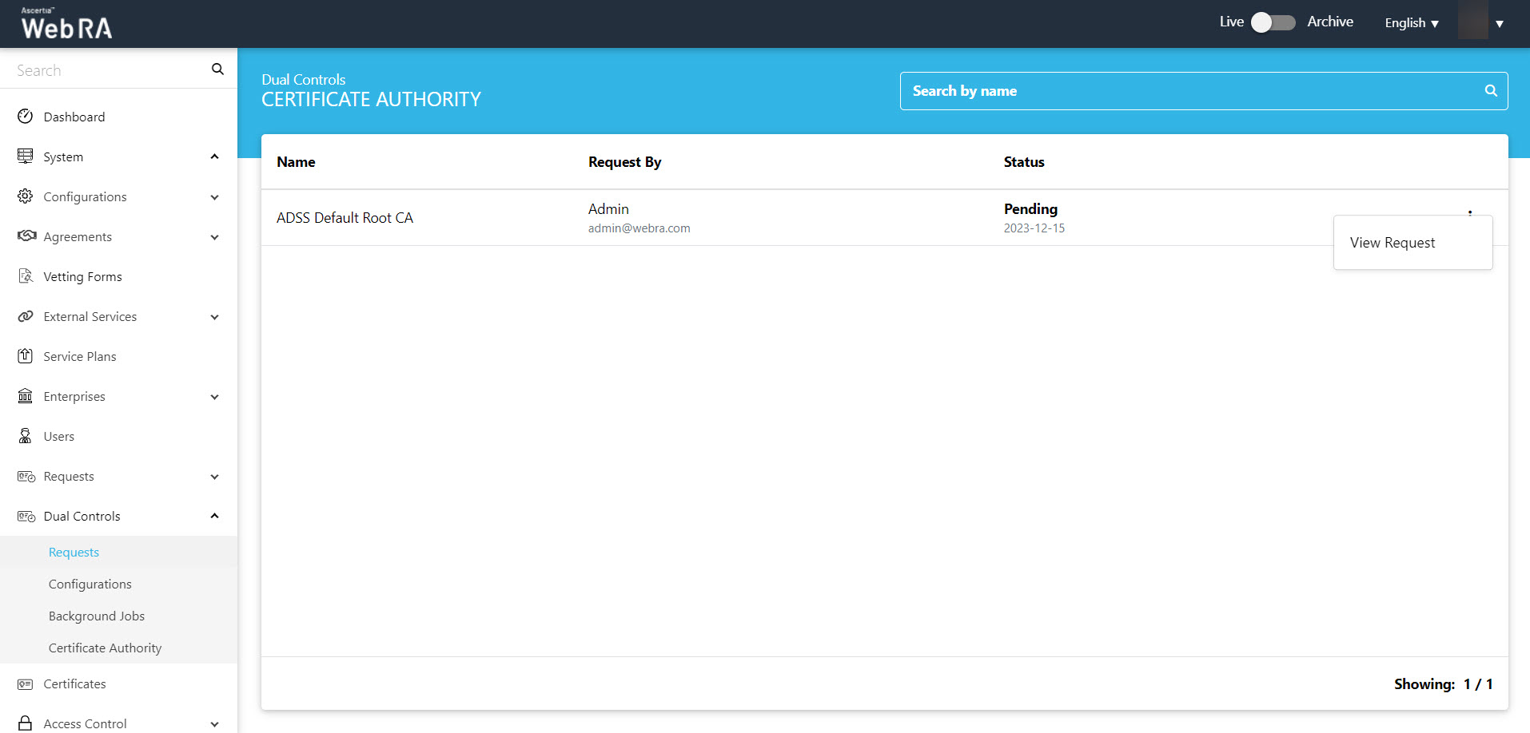Toggle the Live/Archive switch

coord(1273,22)
